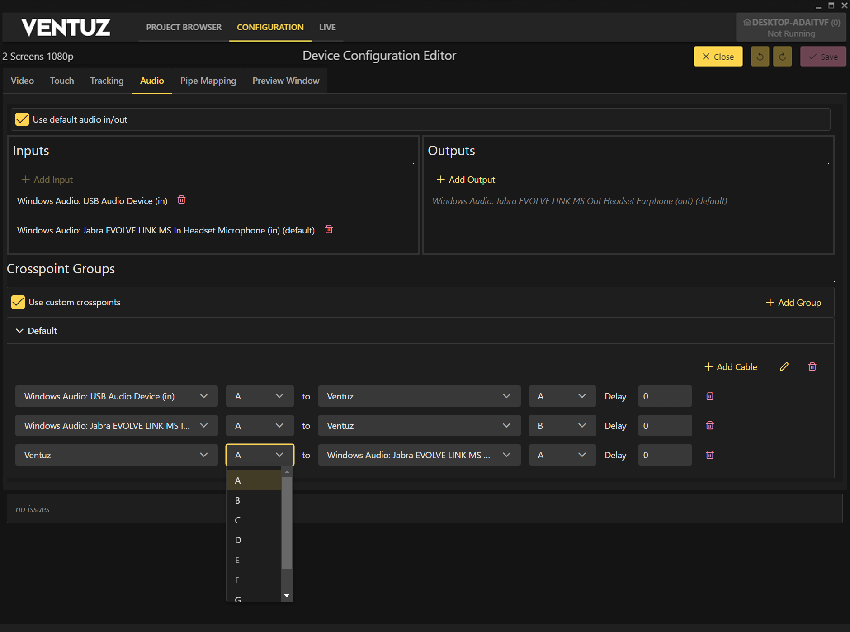The width and height of the screenshot is (850, 632).
Task: Open the Project Browser section
Action: [184, 27]
